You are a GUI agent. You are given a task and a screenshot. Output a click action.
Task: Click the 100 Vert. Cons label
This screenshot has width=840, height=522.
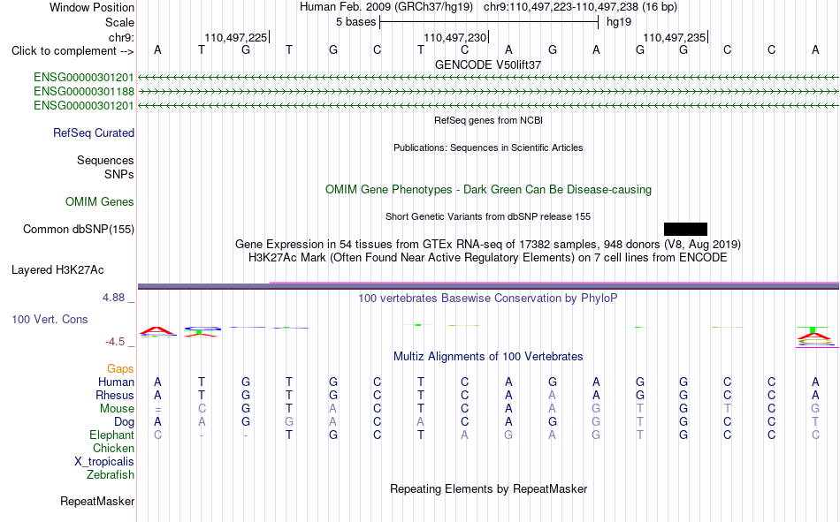50,319
